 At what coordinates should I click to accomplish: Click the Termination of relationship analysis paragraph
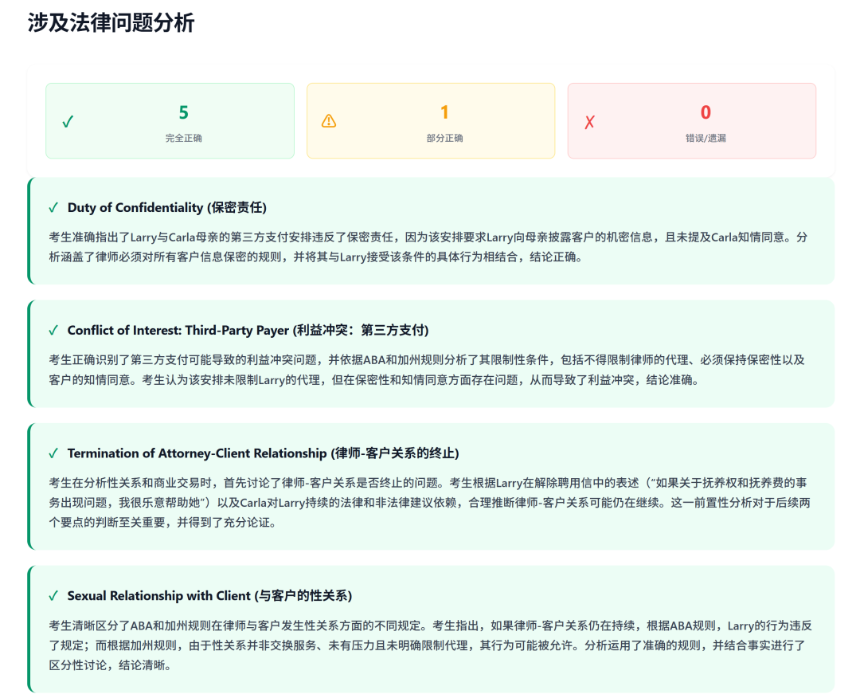tap(428, 503)
